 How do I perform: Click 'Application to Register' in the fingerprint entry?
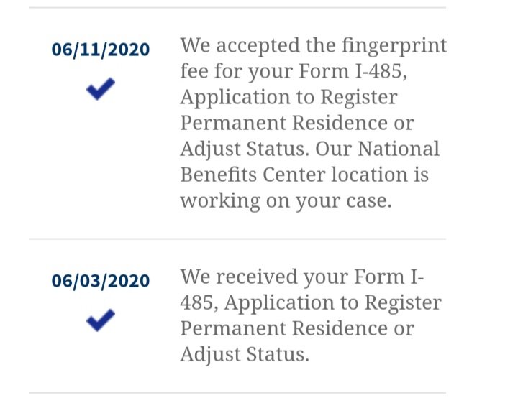point(288,98)
